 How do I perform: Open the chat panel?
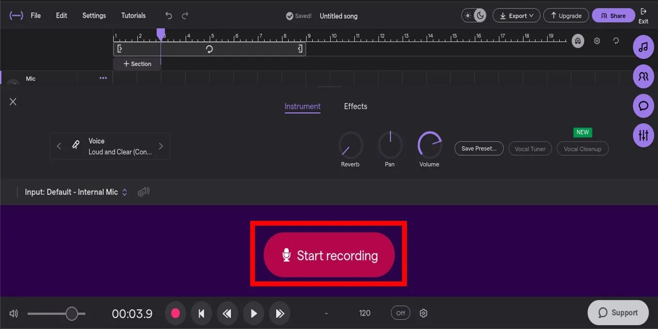coord(643,105)
